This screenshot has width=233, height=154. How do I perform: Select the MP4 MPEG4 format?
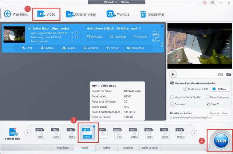[181, 133]
